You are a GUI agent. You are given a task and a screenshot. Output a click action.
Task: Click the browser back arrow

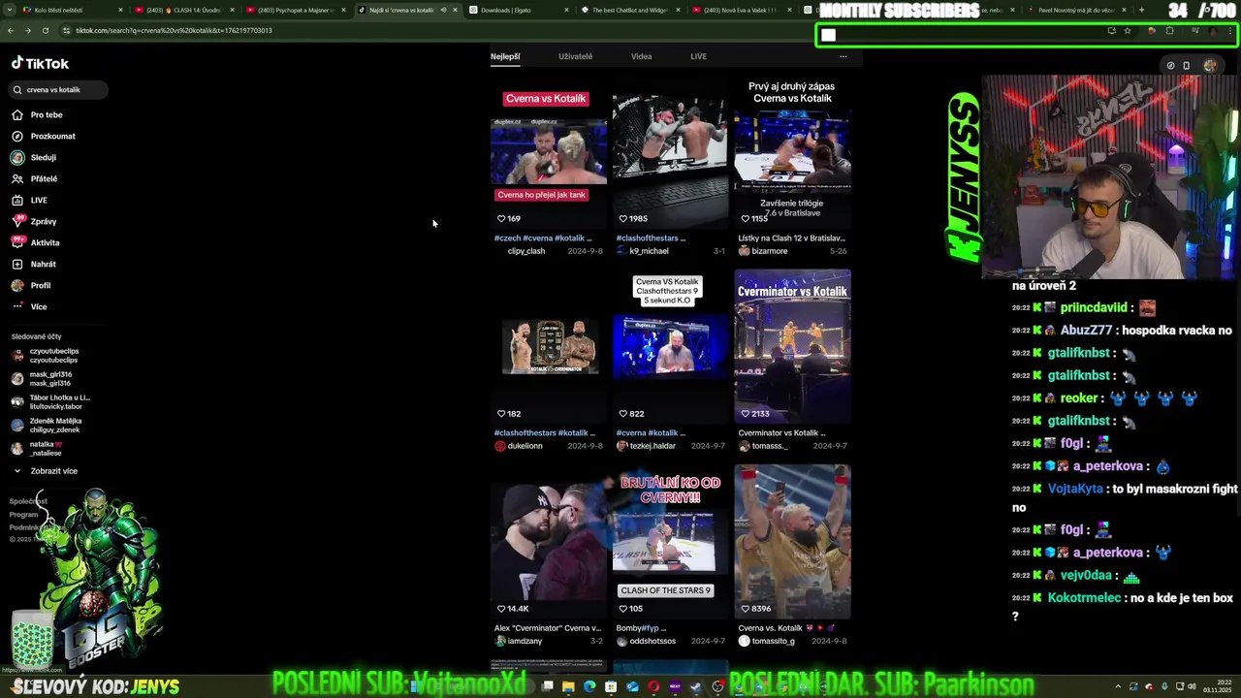[x=11, y=30]
